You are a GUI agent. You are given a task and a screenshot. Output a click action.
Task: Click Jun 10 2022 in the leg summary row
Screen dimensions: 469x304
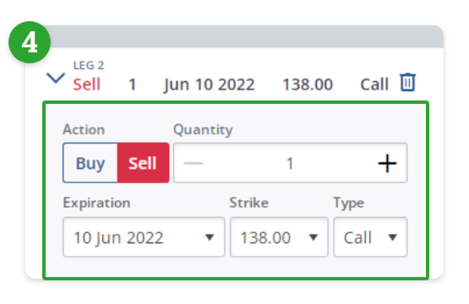tap(209, 84)
